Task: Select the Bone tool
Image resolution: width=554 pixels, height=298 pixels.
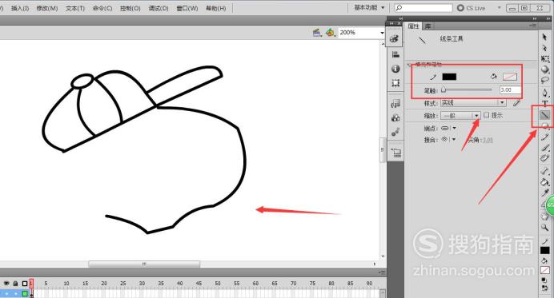Action: (x=545, y=171)
